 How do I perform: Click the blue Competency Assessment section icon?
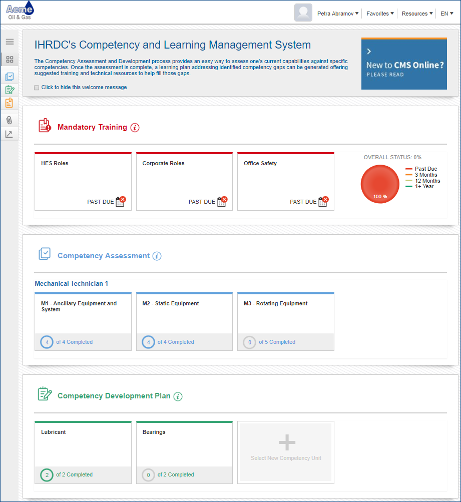(45, 254)
